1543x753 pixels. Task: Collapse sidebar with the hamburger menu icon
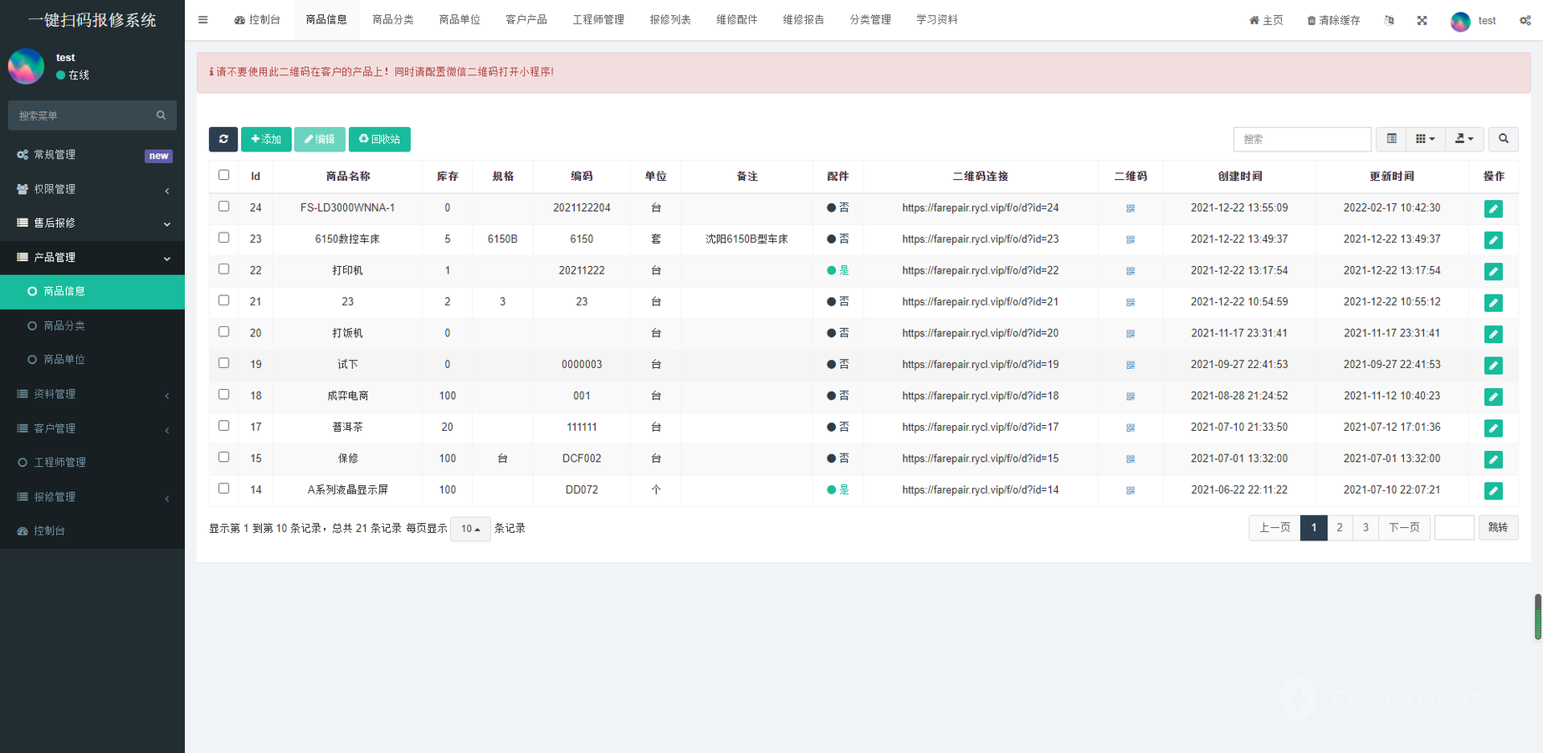click(x=203, y=20)
